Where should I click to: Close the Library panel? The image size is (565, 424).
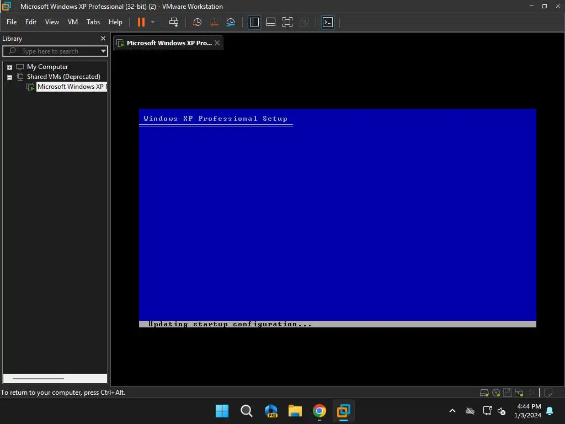(103, 38)
